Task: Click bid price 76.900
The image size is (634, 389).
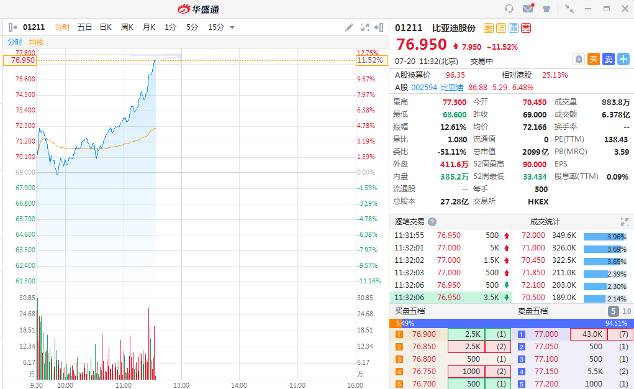Action: [x=423, y=334]
